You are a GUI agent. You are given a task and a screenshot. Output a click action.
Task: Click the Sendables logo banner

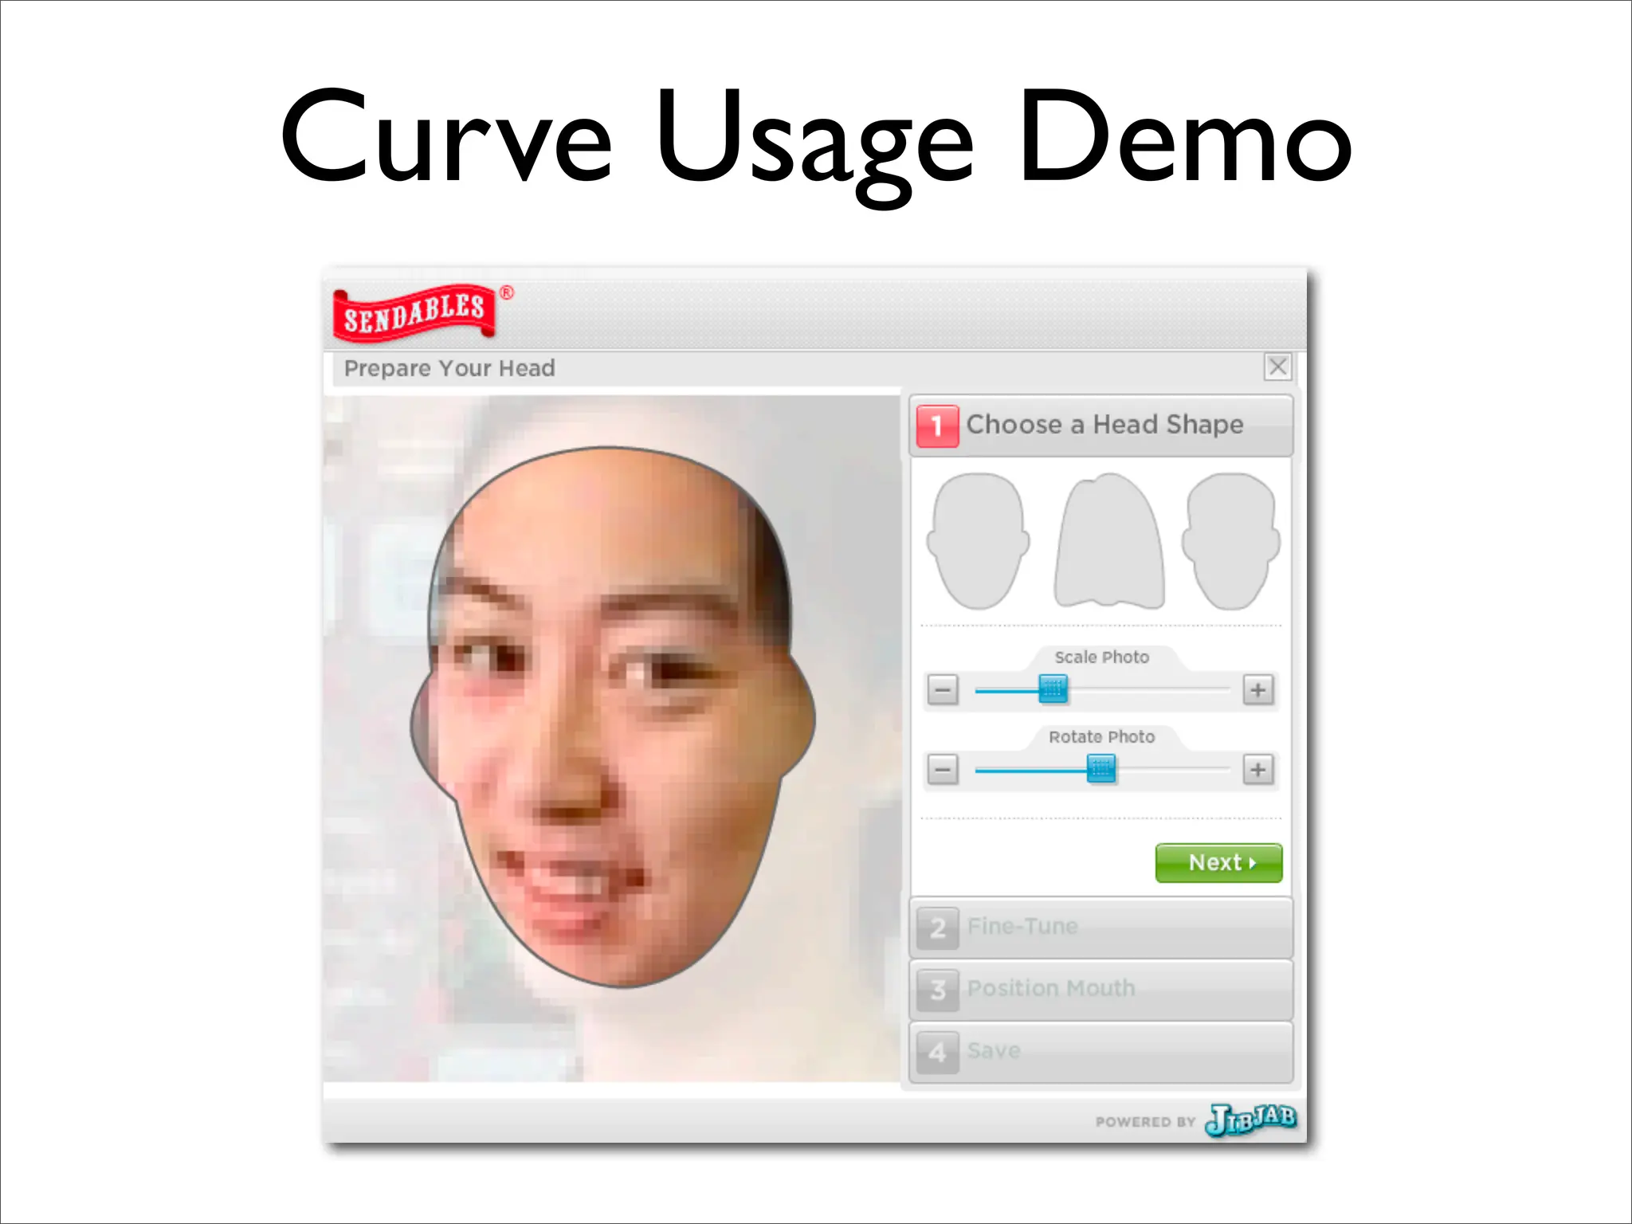coord(414,312)
